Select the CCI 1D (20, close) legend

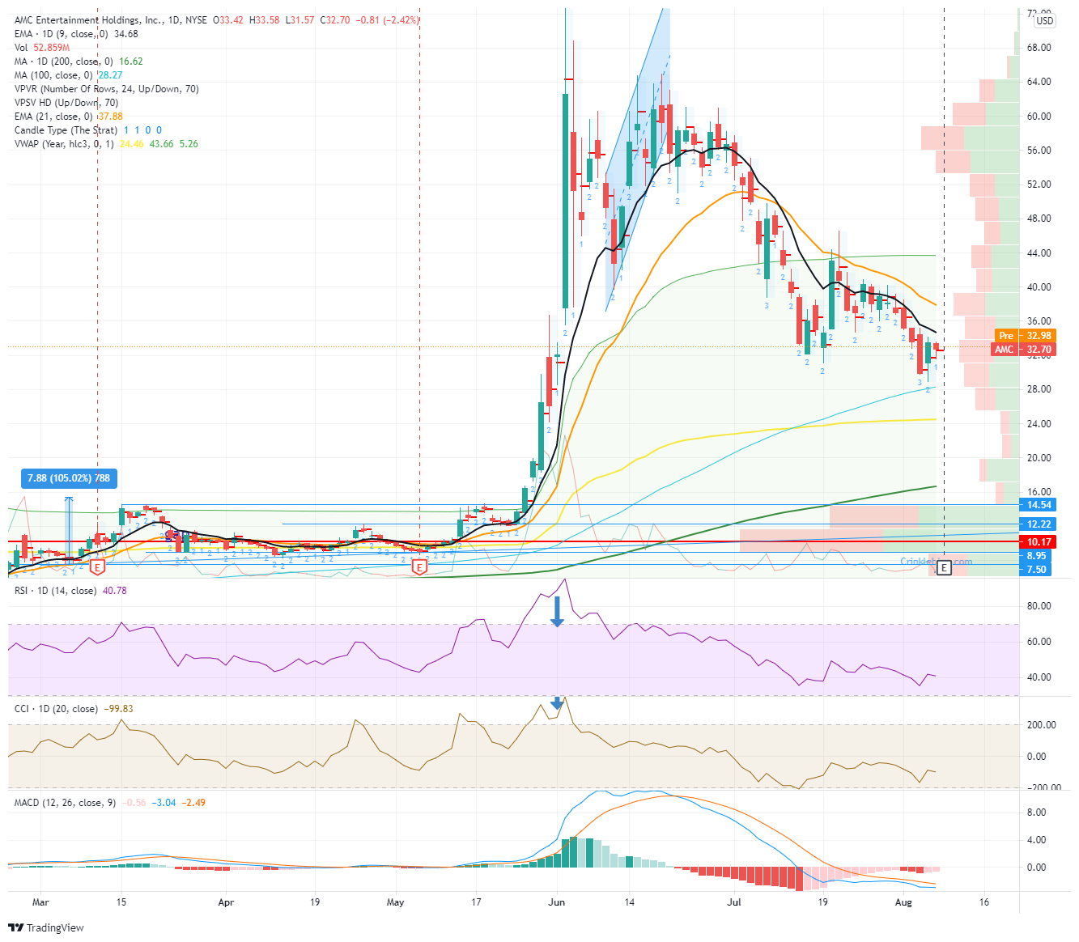74,709
